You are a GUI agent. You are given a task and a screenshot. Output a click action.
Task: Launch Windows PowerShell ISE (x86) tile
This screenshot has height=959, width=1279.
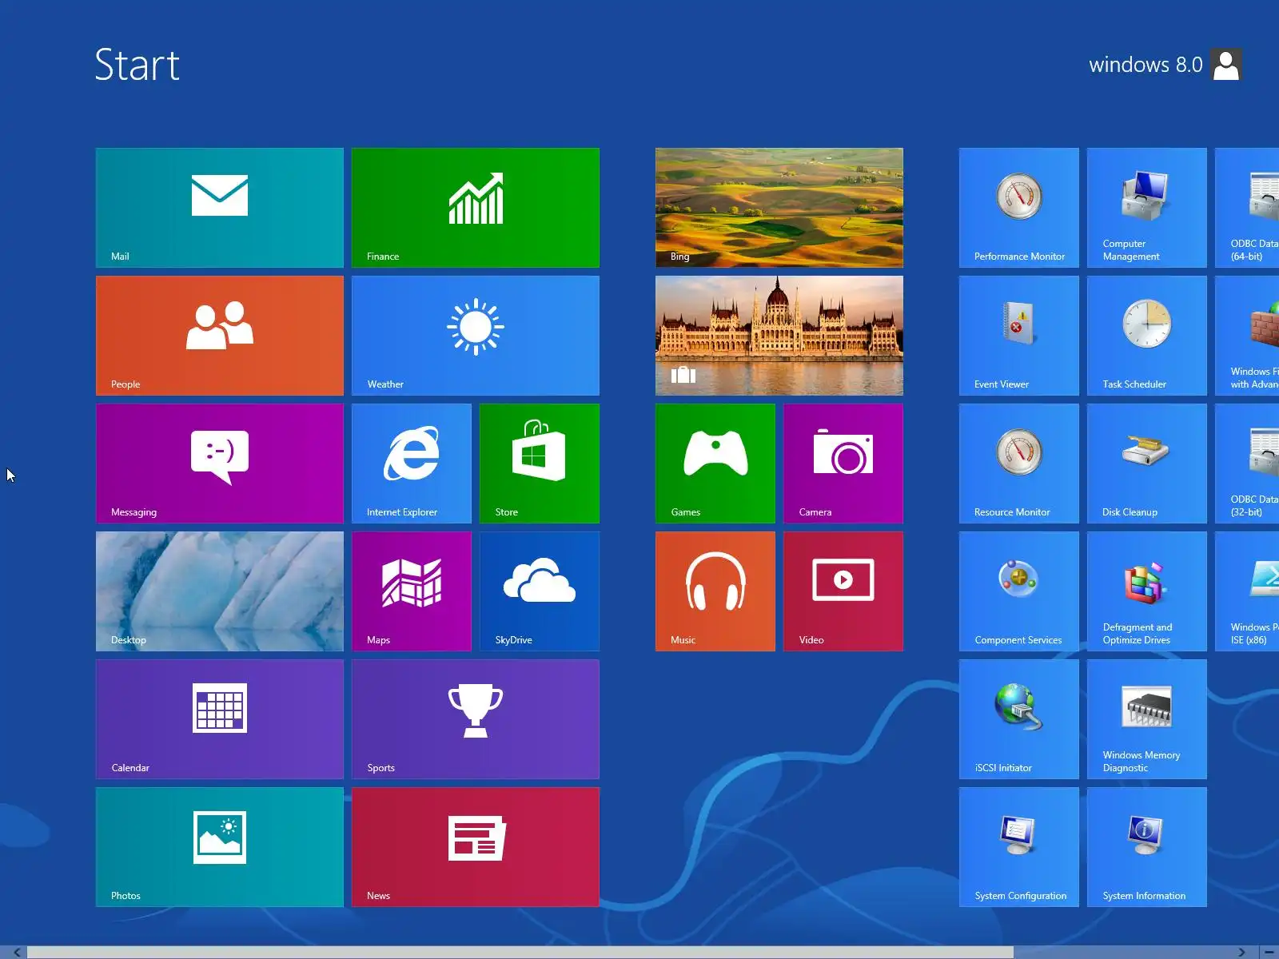point(1247,591)
